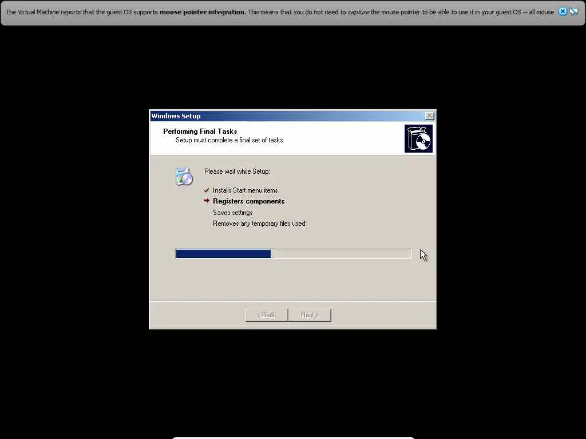Click the don't-show-again notification icon
Image resolution: width=586 pixels, height=439 pixels.
[x=573, y=11]
